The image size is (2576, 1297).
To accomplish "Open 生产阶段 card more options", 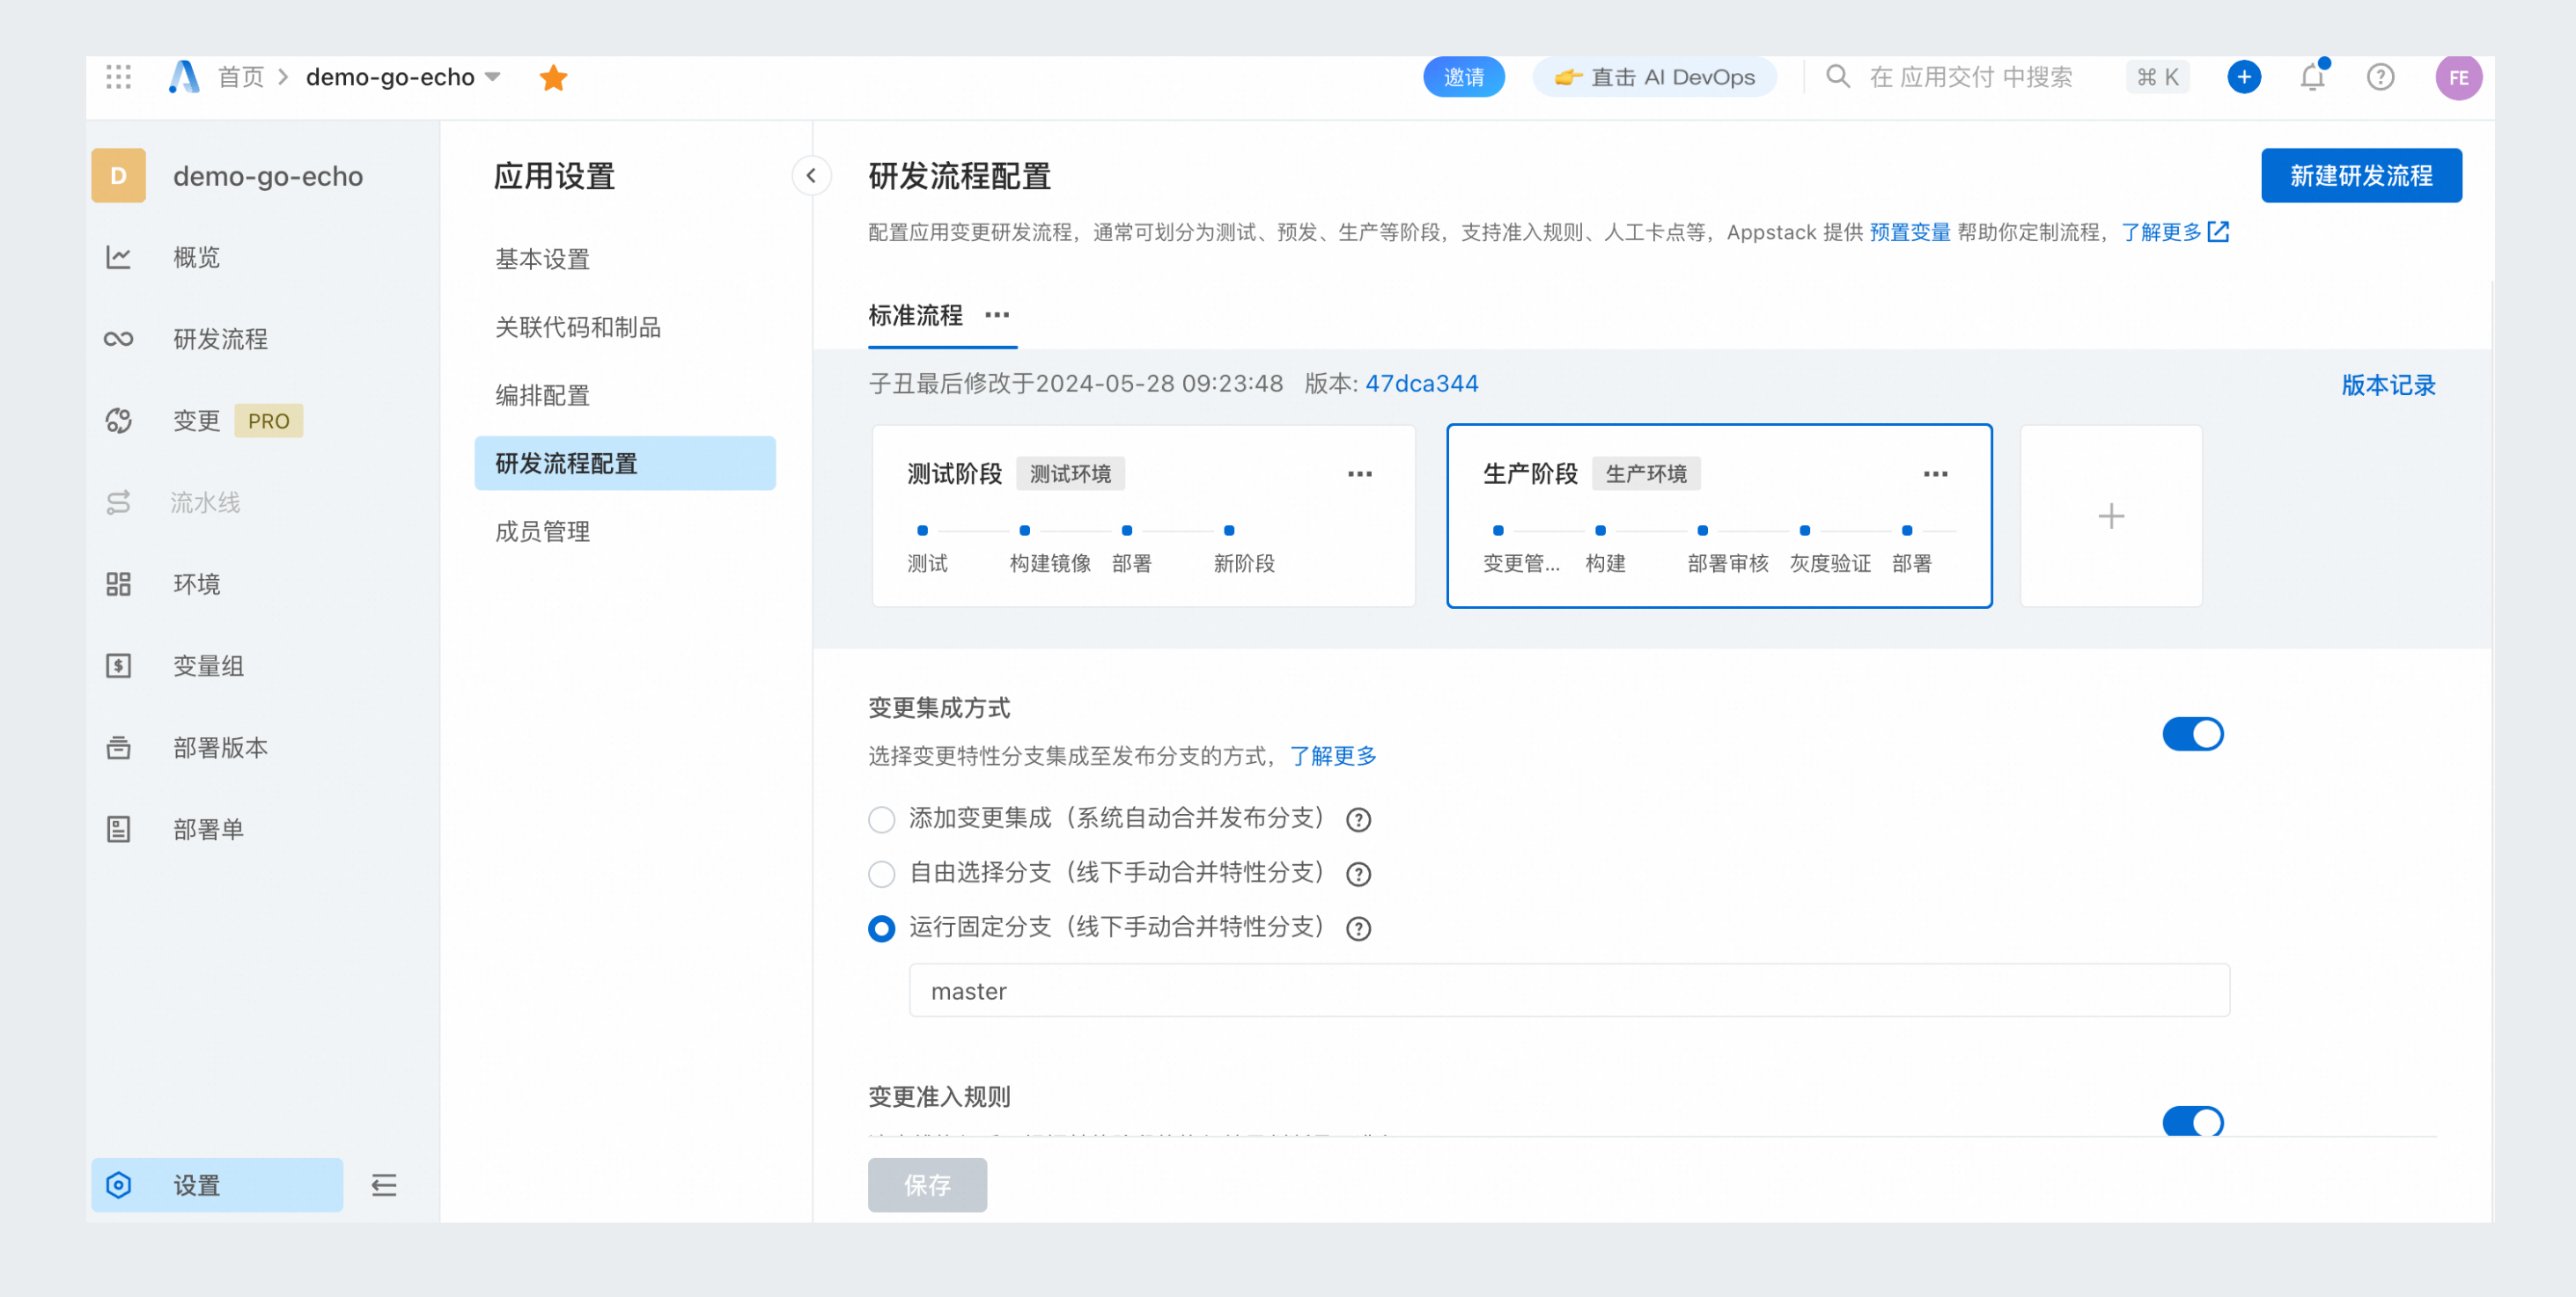I will coord(1935,473).
